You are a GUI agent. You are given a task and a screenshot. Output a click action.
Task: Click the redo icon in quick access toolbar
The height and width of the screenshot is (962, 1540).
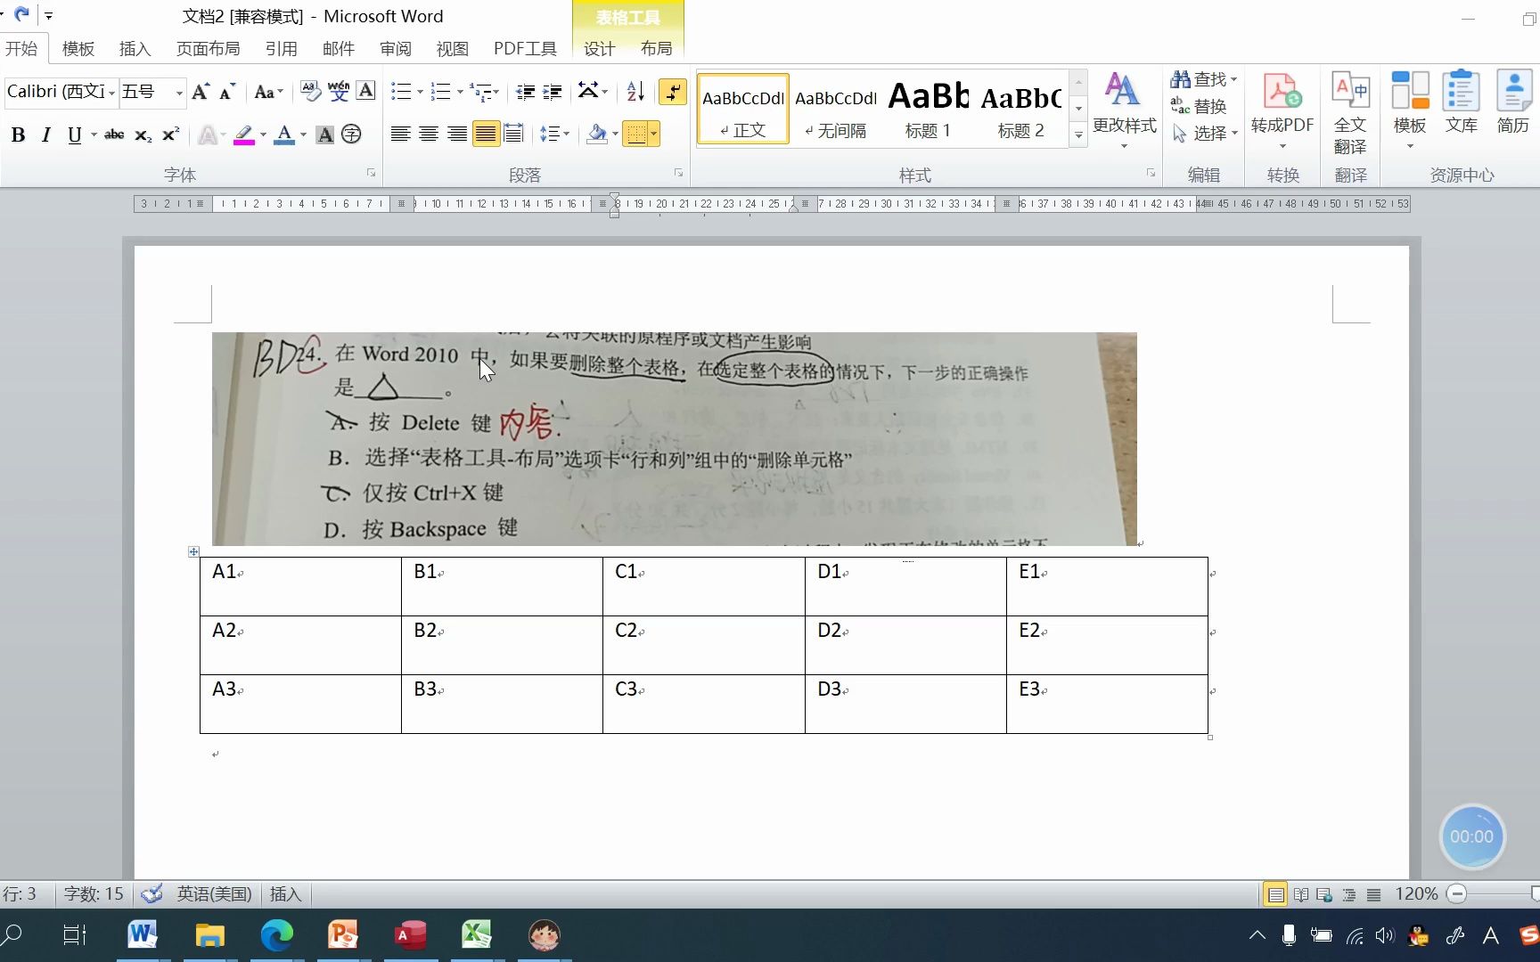(22, 14)
